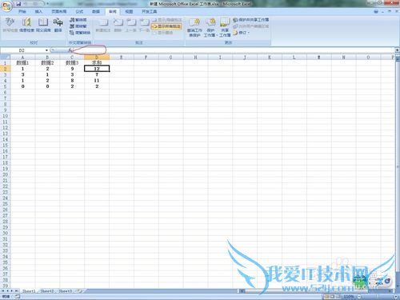This screenshot has height=300, width=400.
Task: Select column header E
Action: coord(122,57)
